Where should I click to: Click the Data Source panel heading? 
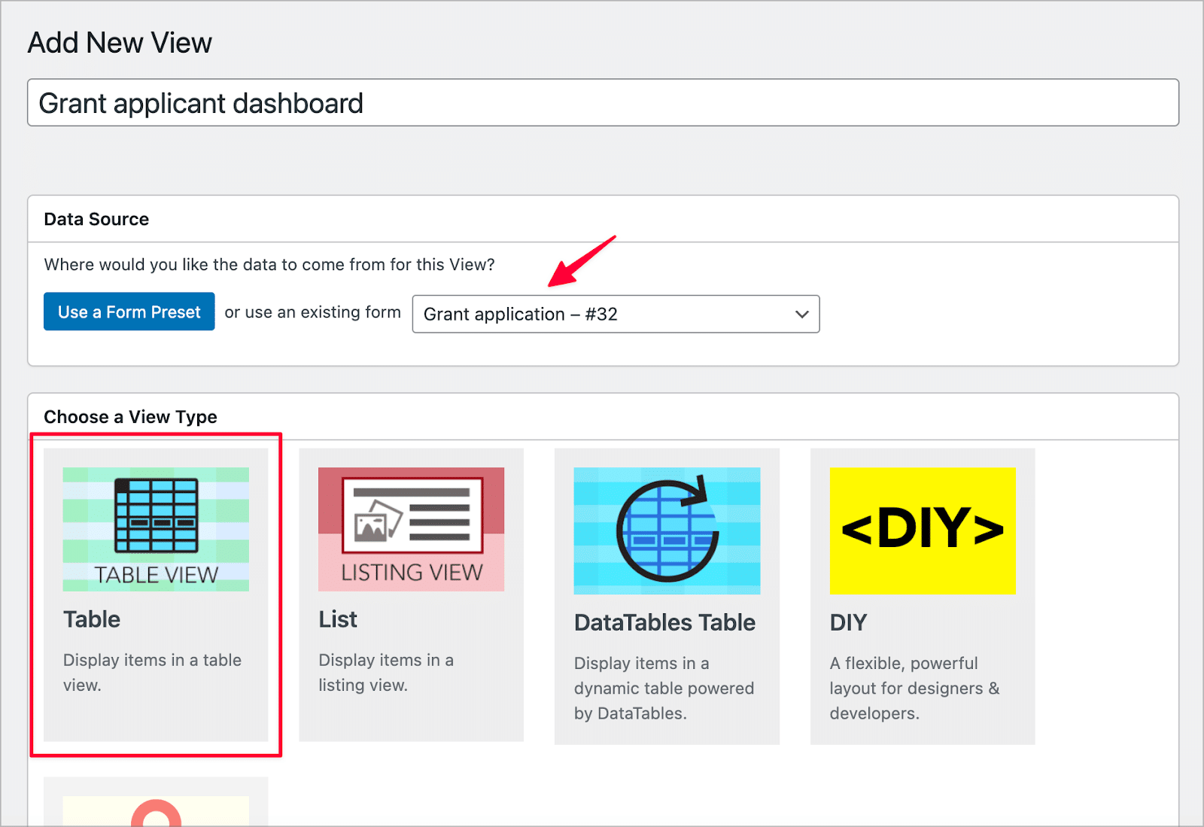[96, 219]
